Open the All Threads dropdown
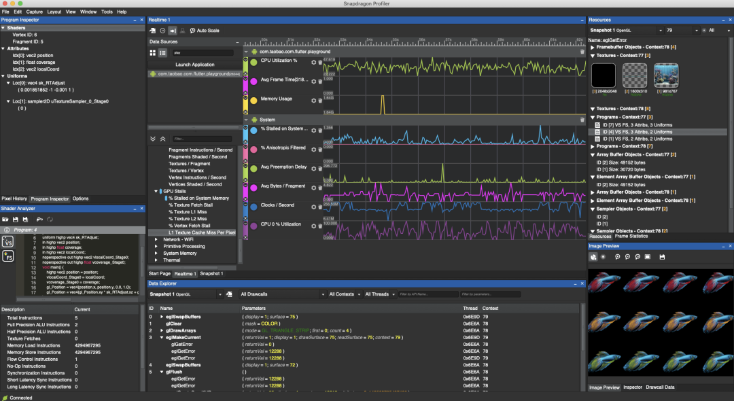This screenshot has width=734, height=401. tap(380, 294)
